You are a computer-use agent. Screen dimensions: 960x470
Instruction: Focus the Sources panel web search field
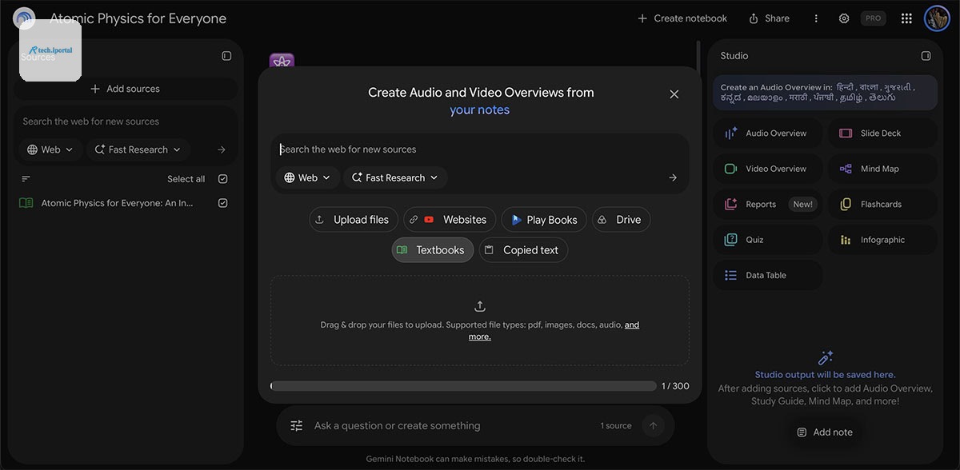tap(126, 121)
